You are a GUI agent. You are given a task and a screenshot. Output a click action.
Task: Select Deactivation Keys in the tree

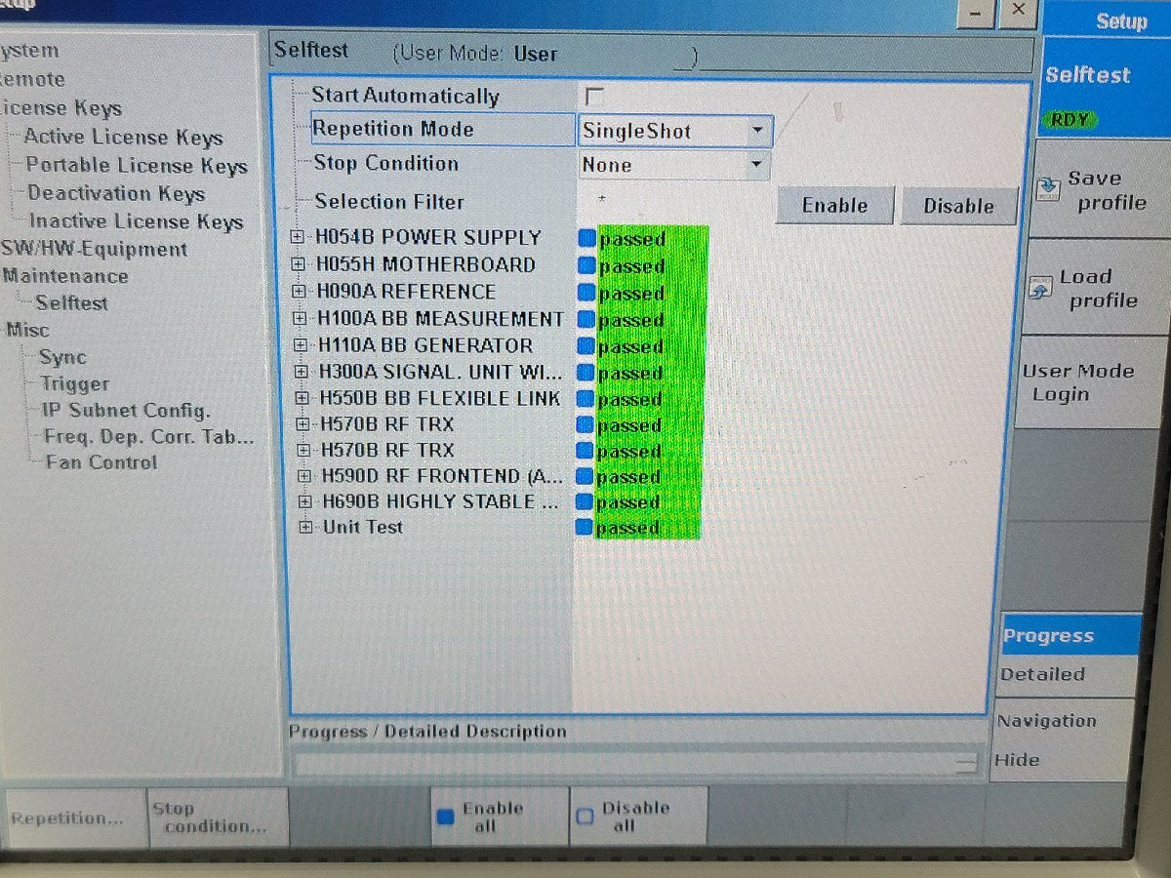[115, 193]
